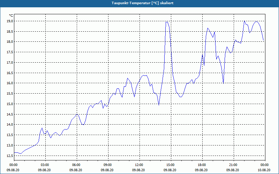Select the 10.08.20 date label

(x=264, y=170)
